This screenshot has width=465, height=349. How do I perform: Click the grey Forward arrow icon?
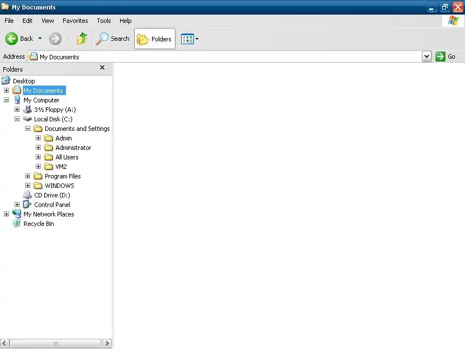(x=55, y=39)
